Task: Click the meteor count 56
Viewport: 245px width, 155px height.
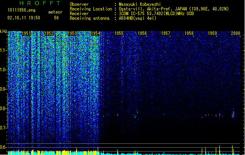Action: pos(56,18)
